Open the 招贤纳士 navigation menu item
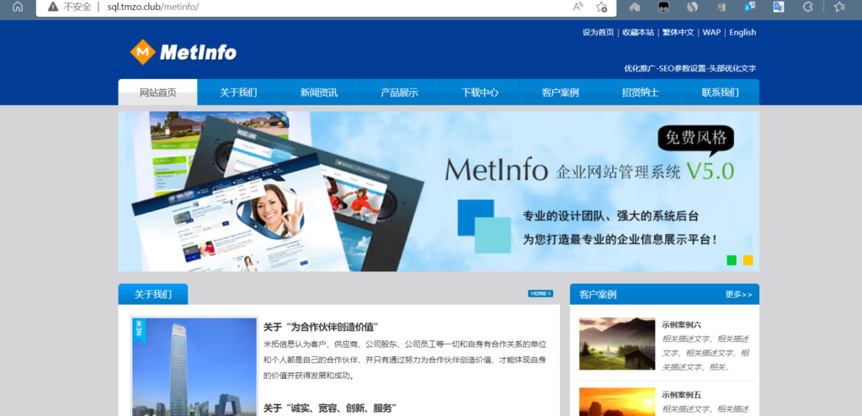The height and width of the screenshot is (416, 862). [641, 92]
